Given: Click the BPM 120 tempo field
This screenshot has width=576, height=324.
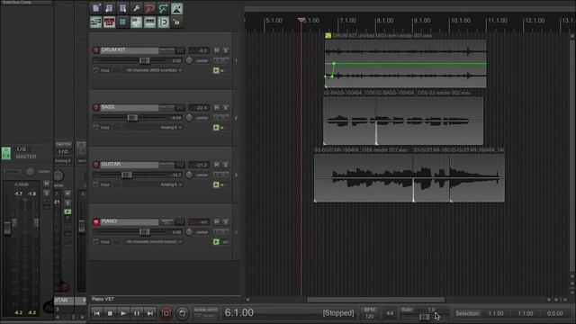Looking at the screenshot, I should tap(370, 313).
